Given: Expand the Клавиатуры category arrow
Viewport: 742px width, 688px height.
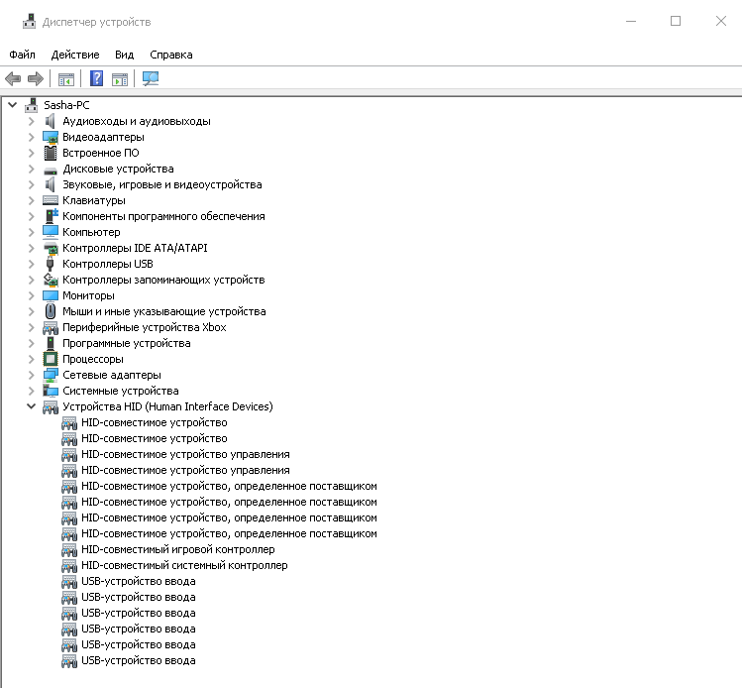Looking at the screenshot, I should (x=32, y=200).
